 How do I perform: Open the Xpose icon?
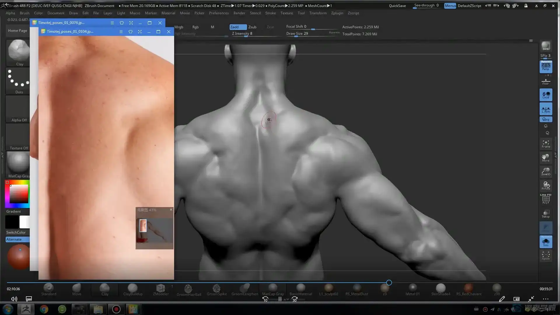coord(546,256)
